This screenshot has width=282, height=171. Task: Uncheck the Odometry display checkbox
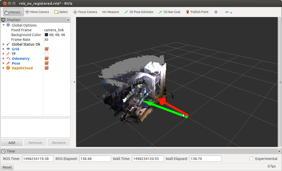47,58
